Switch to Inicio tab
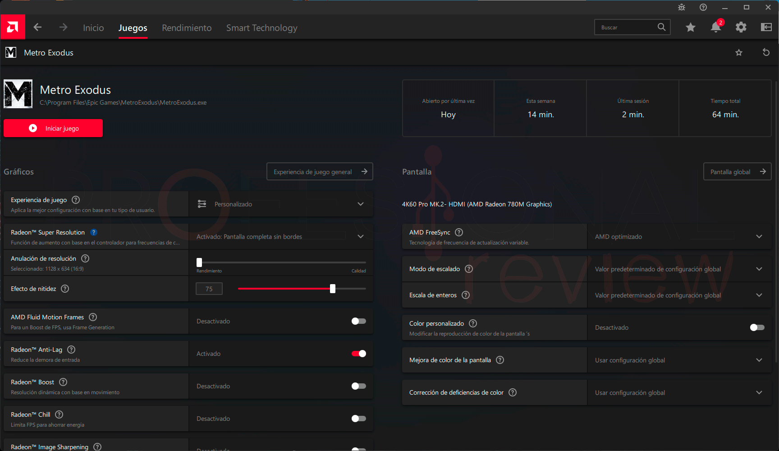Viewport: 779px width, 451px height. click(93, 28)
